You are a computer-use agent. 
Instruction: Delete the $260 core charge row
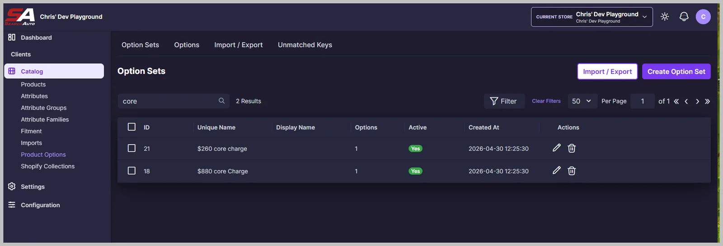click(x=572, y=148)
